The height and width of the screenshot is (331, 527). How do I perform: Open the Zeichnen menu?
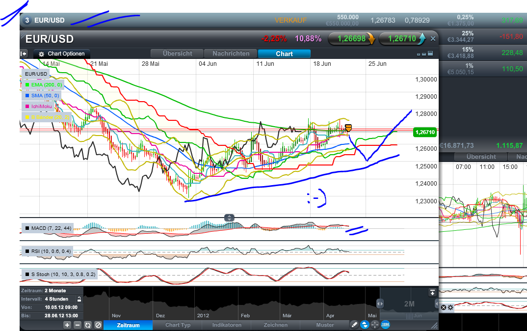coord(275,325)
